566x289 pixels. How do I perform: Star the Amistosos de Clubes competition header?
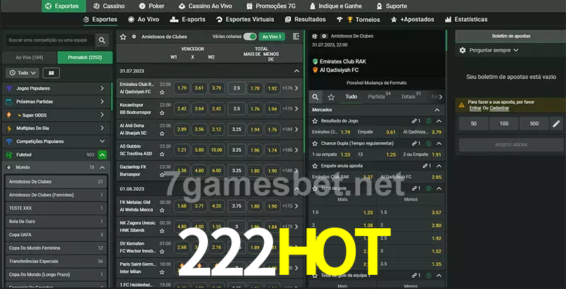tap(123, 37)
